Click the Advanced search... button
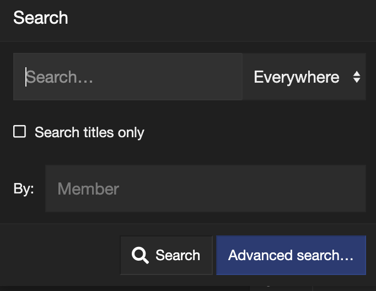Viewport: 376px width, 291px height. click(291, 255)
